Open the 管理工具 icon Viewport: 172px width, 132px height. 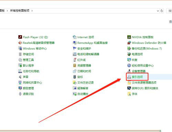click(x=20, y=60)
